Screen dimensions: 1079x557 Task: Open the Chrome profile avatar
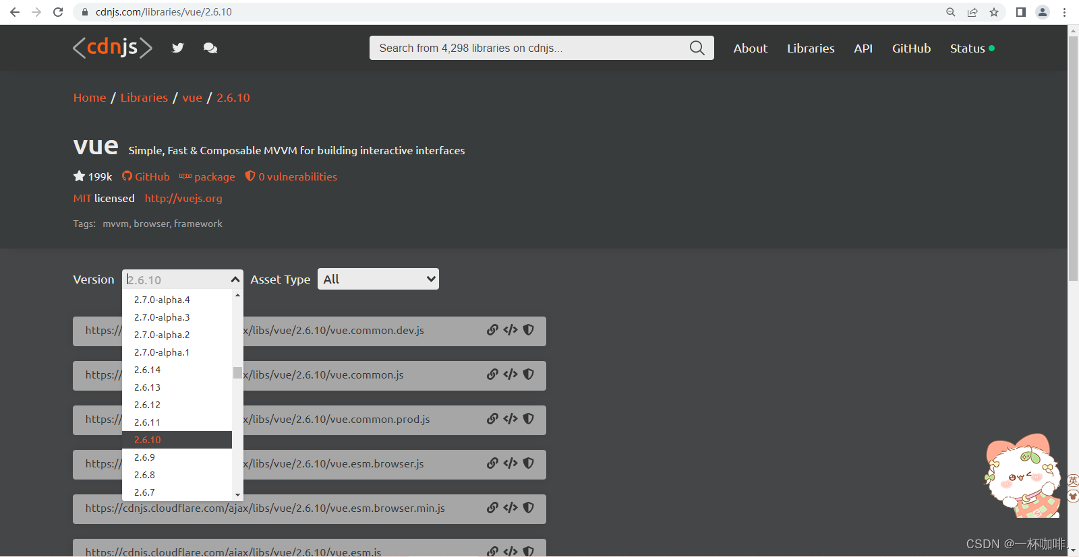tap(1043, 12)
